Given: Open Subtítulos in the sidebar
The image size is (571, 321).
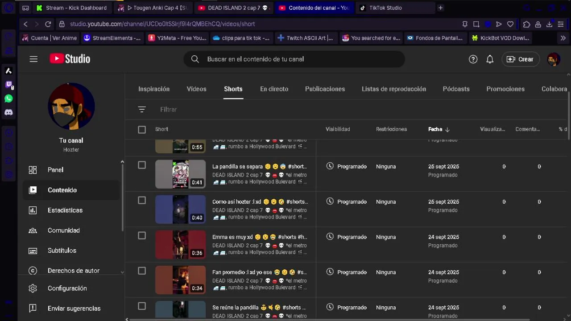Looking at the screenshot, I should coord(71,251).
